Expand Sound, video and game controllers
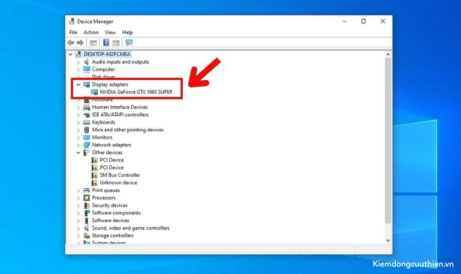 pyautogui.click(x=78, y=229)
